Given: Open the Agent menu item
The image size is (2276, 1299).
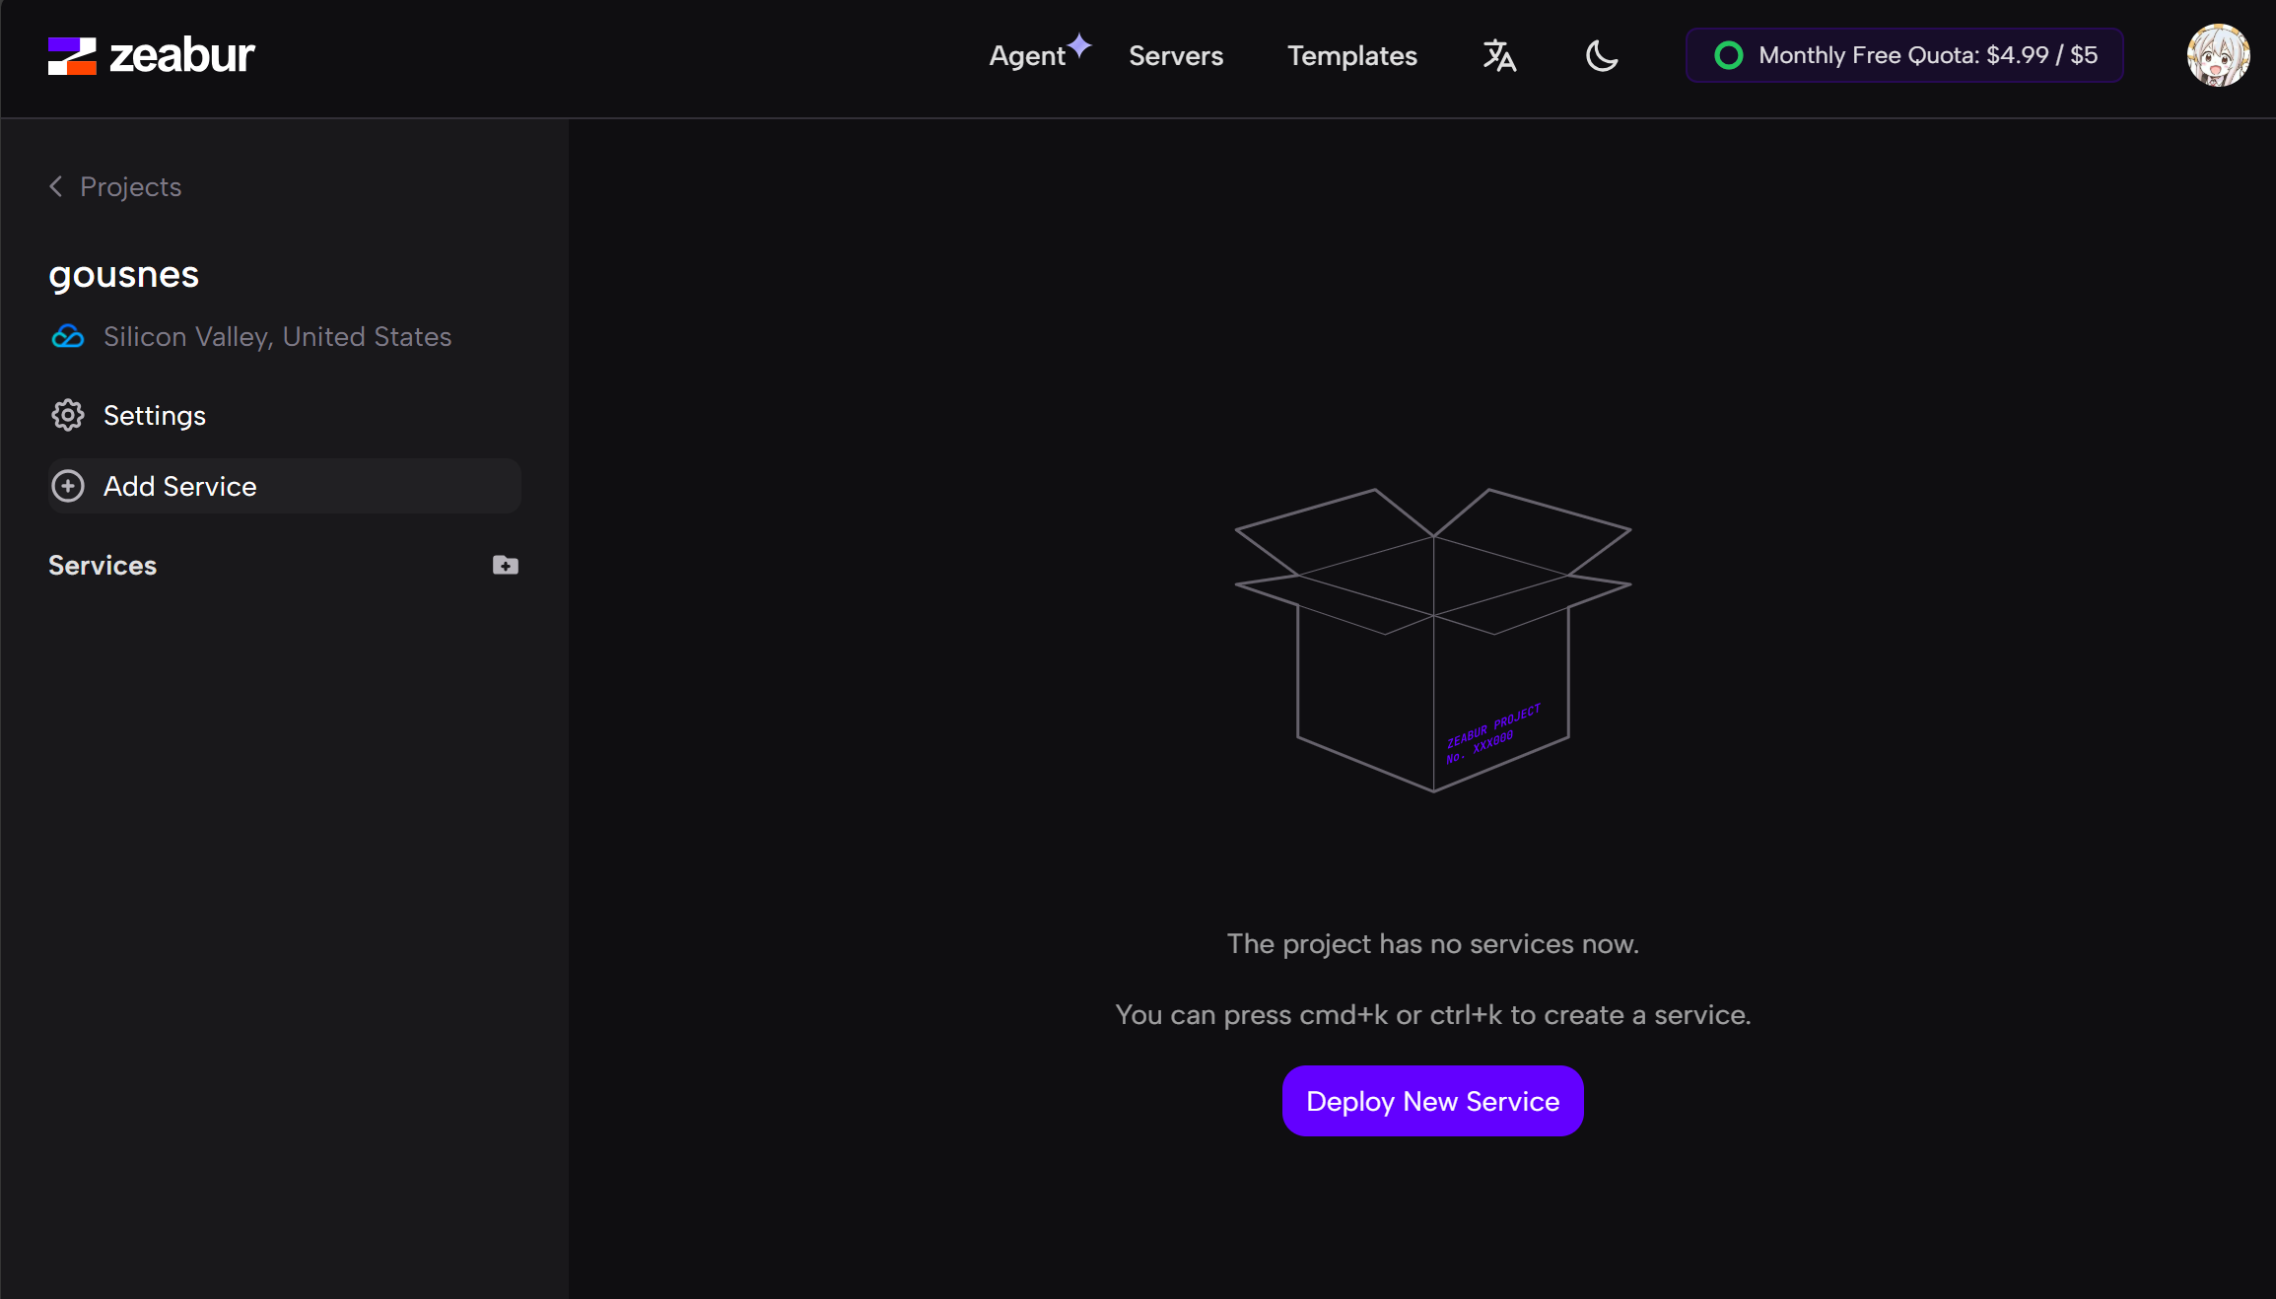Looking at the screenshot, I should 1028,56.
